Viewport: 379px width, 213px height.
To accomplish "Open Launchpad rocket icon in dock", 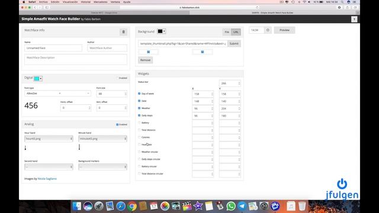I will 99,206.
